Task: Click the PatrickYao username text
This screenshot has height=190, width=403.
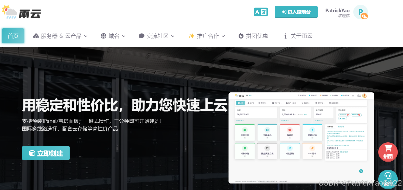Action: pos(337,10)
